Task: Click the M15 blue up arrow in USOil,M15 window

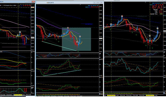Action: [90, 7]
